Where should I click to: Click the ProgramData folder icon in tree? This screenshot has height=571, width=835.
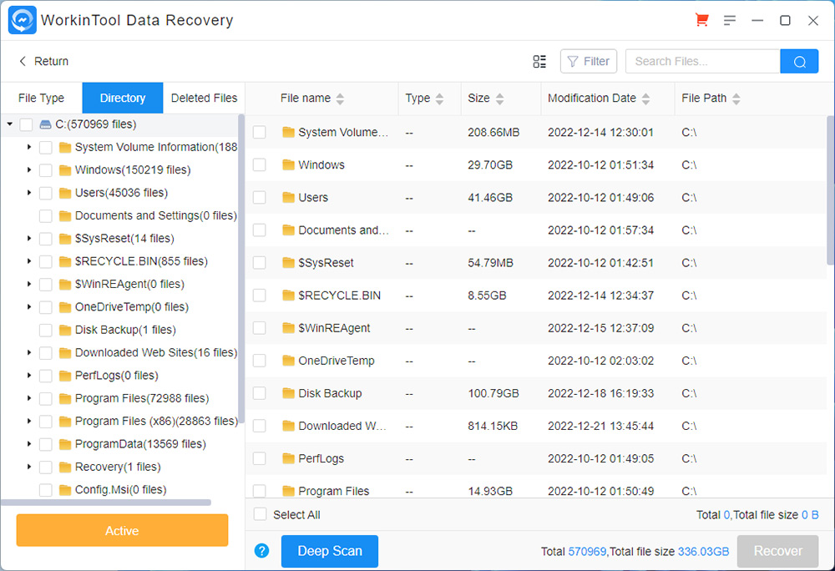tap(65, 444)
